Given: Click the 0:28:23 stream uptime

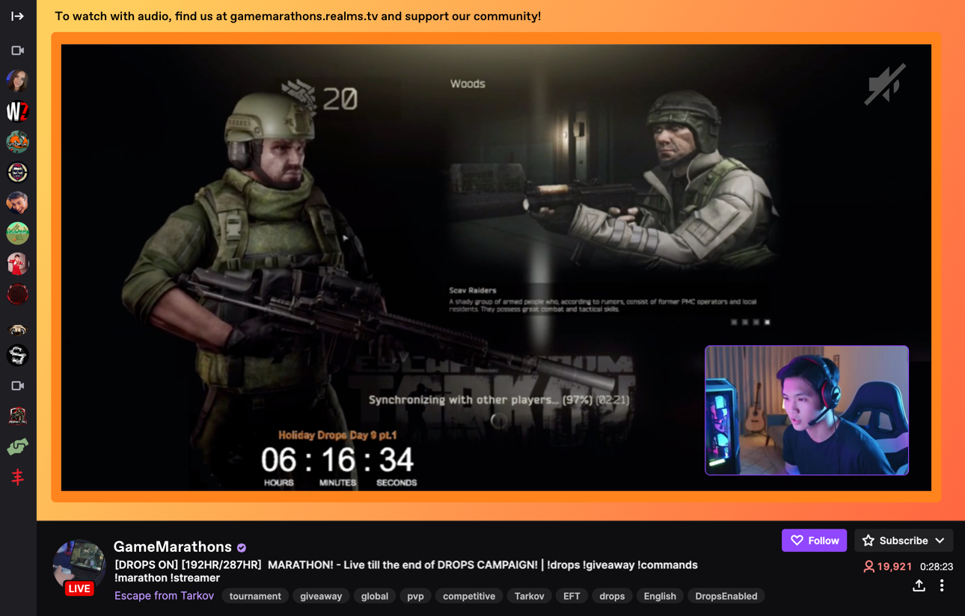Looking at the screenshot, I should [x=937, y=567].
